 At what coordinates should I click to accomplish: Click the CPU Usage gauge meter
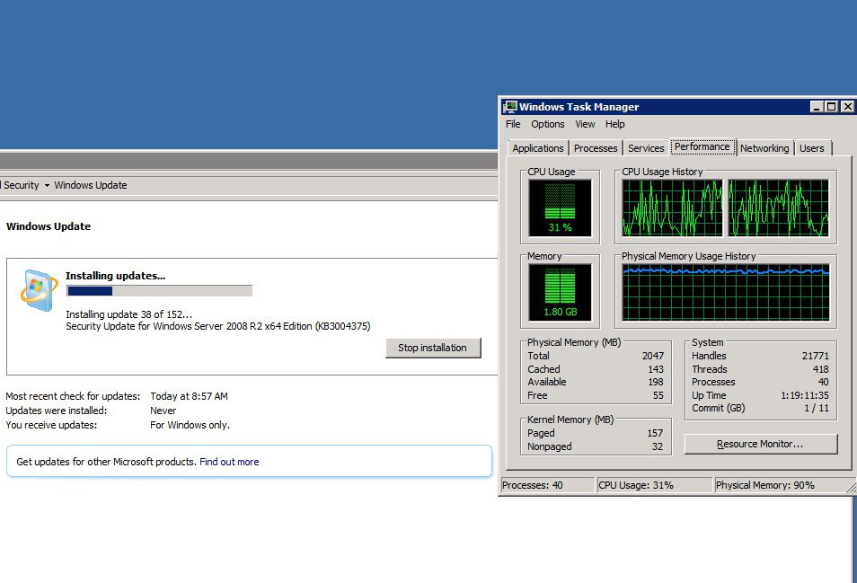point(560,206)
